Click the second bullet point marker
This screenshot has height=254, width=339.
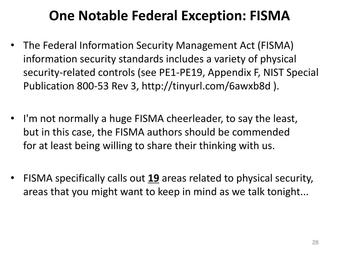click(13, 118)
